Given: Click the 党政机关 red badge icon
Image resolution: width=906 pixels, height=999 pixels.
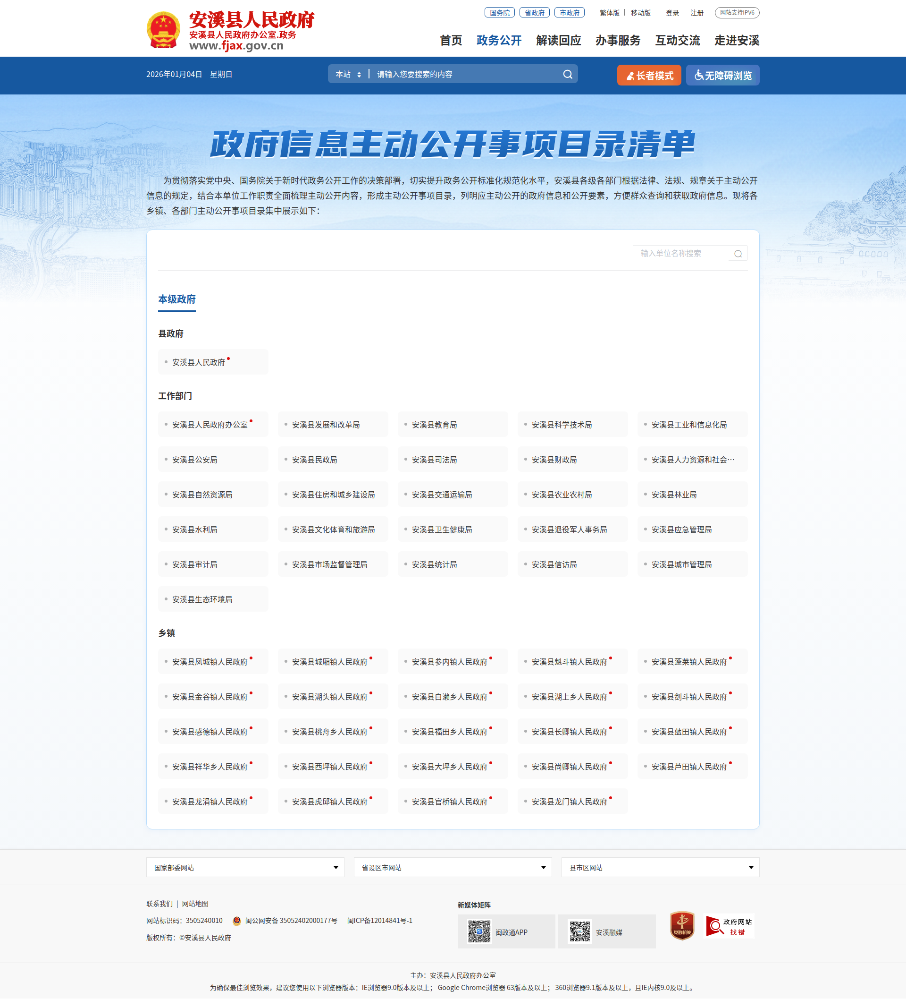Looking at the screenshot, I should 682,925.
